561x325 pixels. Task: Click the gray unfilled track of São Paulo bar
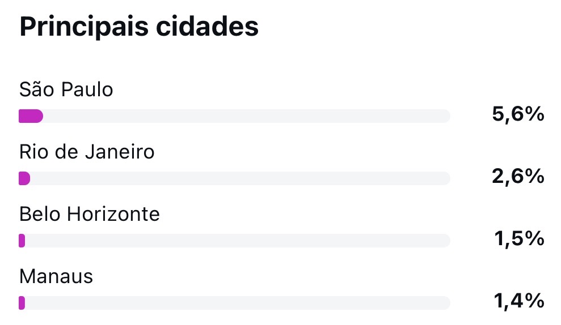244,116
